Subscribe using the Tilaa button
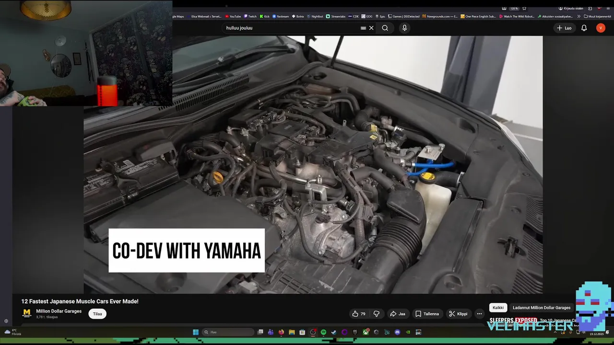The height and width of the screenshot is (345, 614). tap(97, 314)
